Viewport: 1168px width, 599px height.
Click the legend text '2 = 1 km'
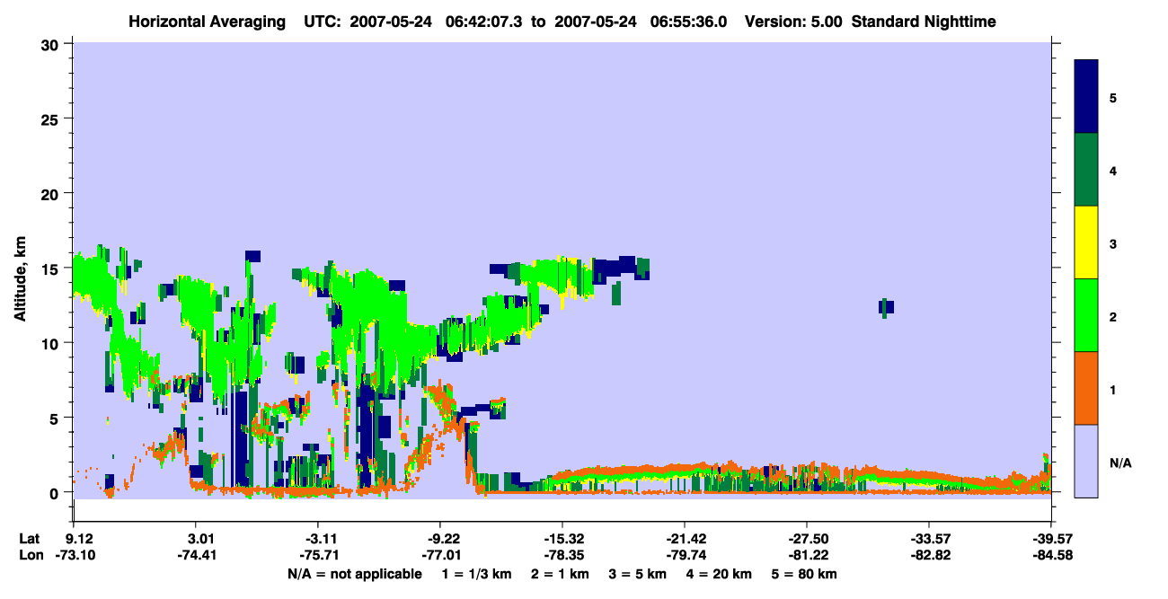coord(560,574)
